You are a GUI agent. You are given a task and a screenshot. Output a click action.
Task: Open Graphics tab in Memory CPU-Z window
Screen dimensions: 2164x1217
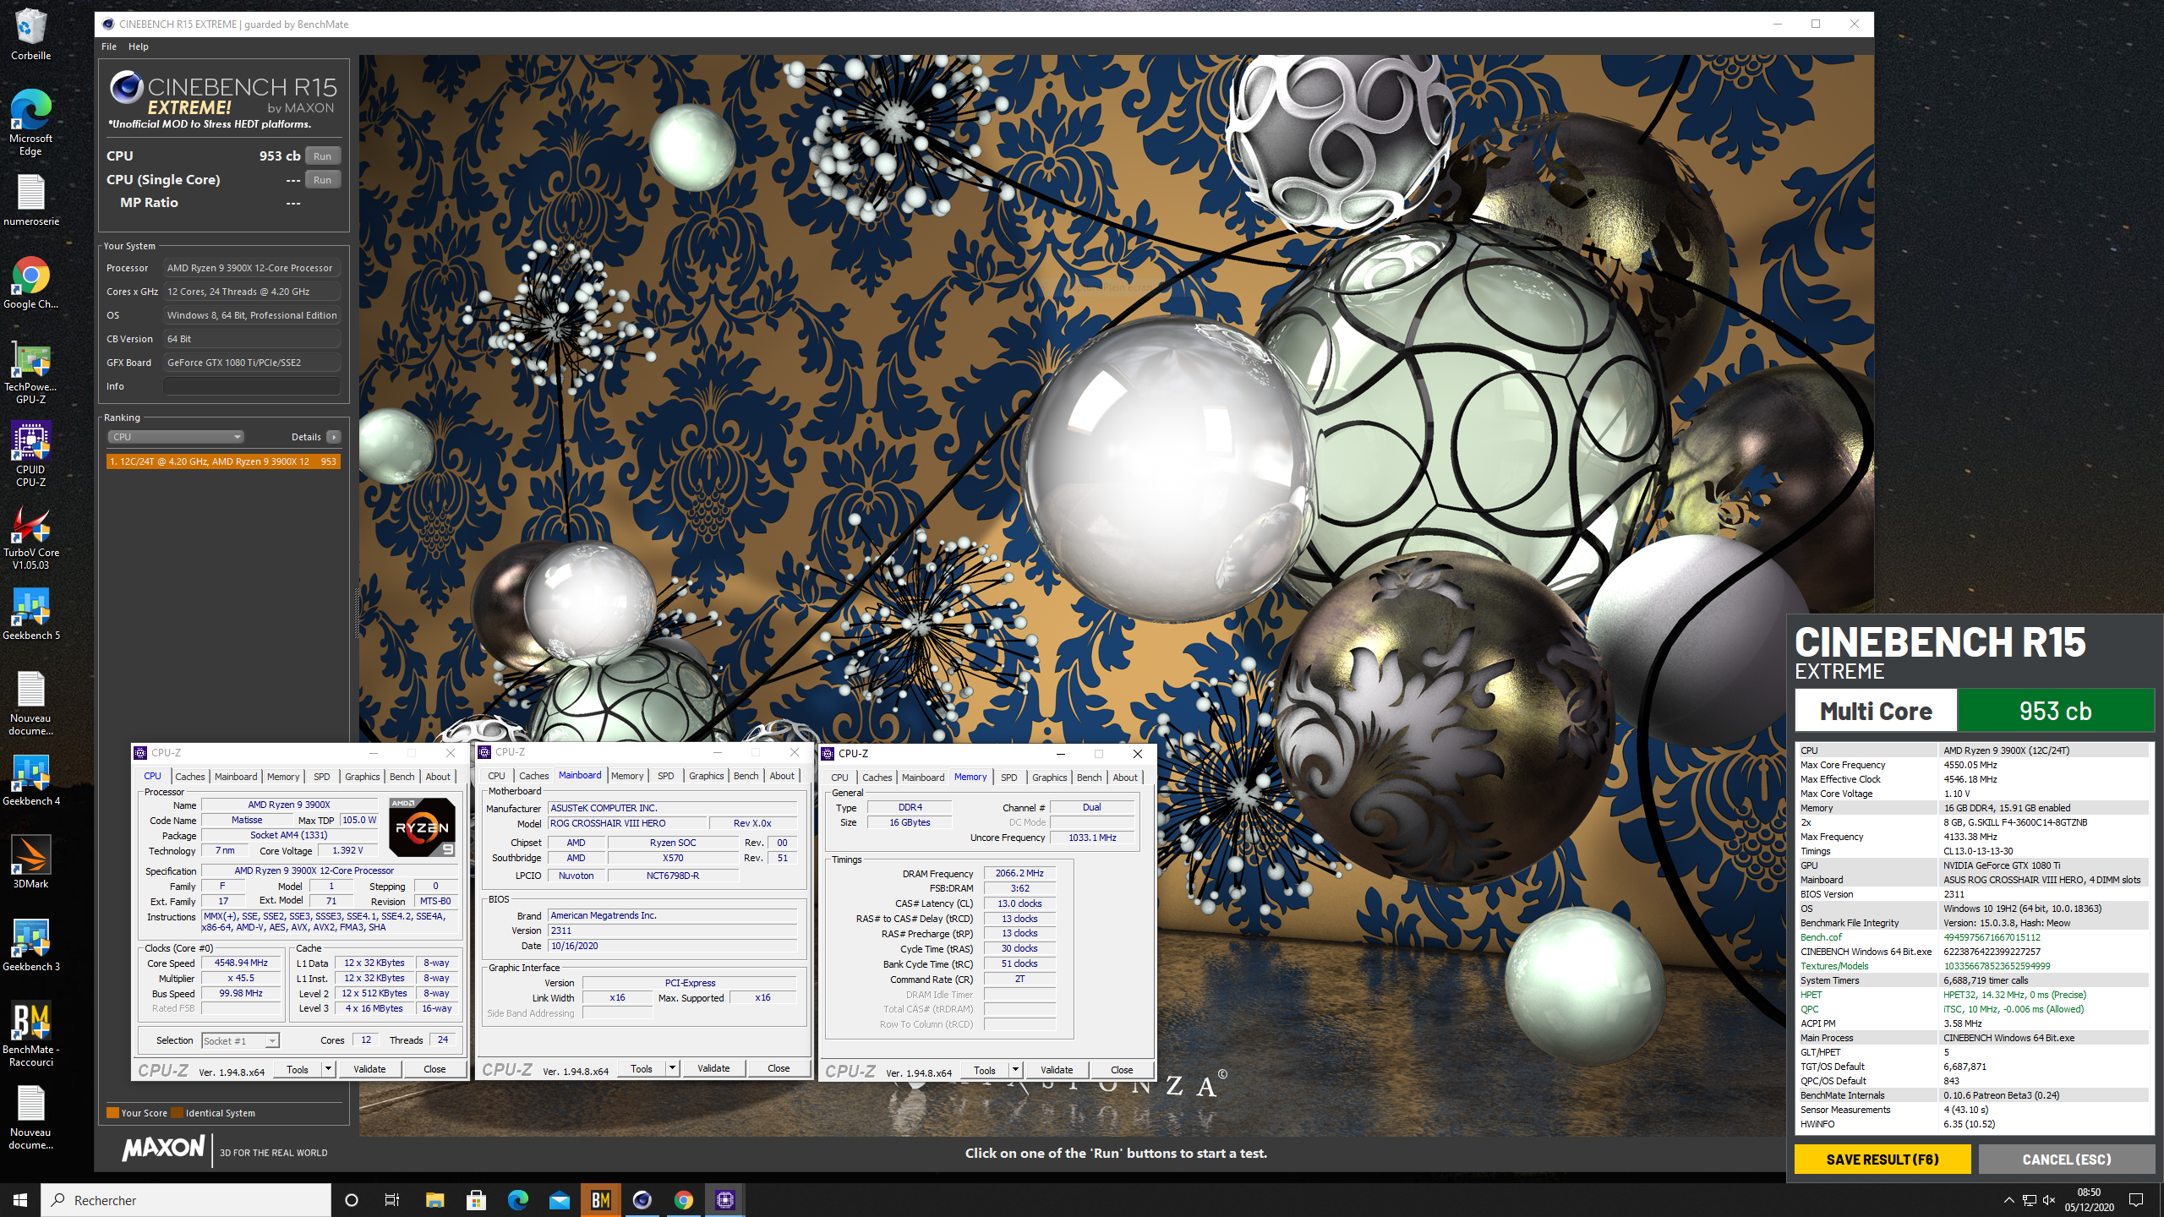(1050, 778)
